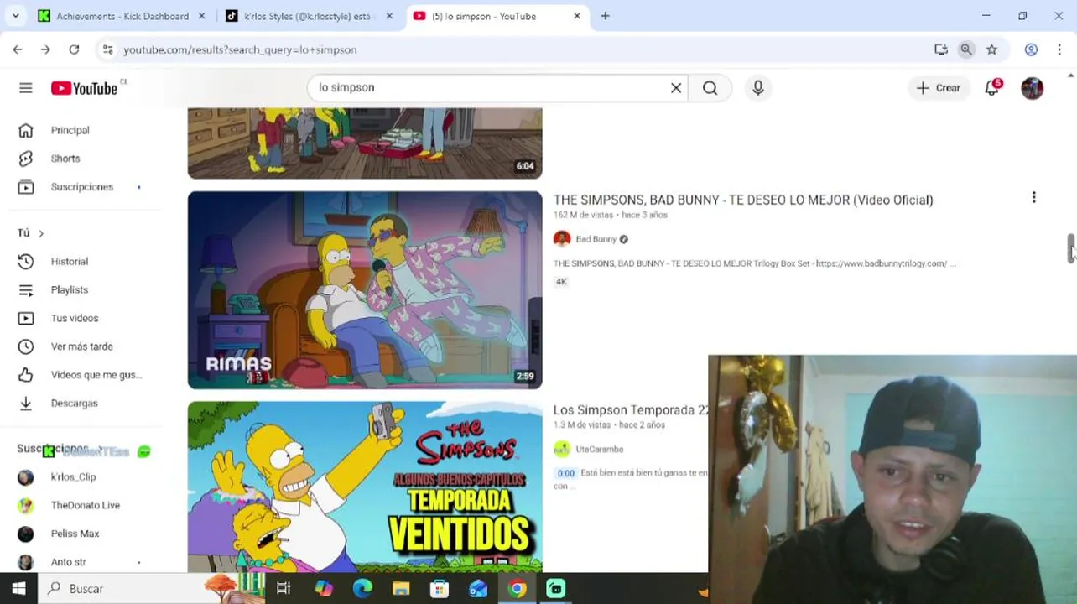The width and height of the screenshot is (1077, 604).
Task: Open Microsoft Store from the taskbar
Action: click(x=440, y=588)
